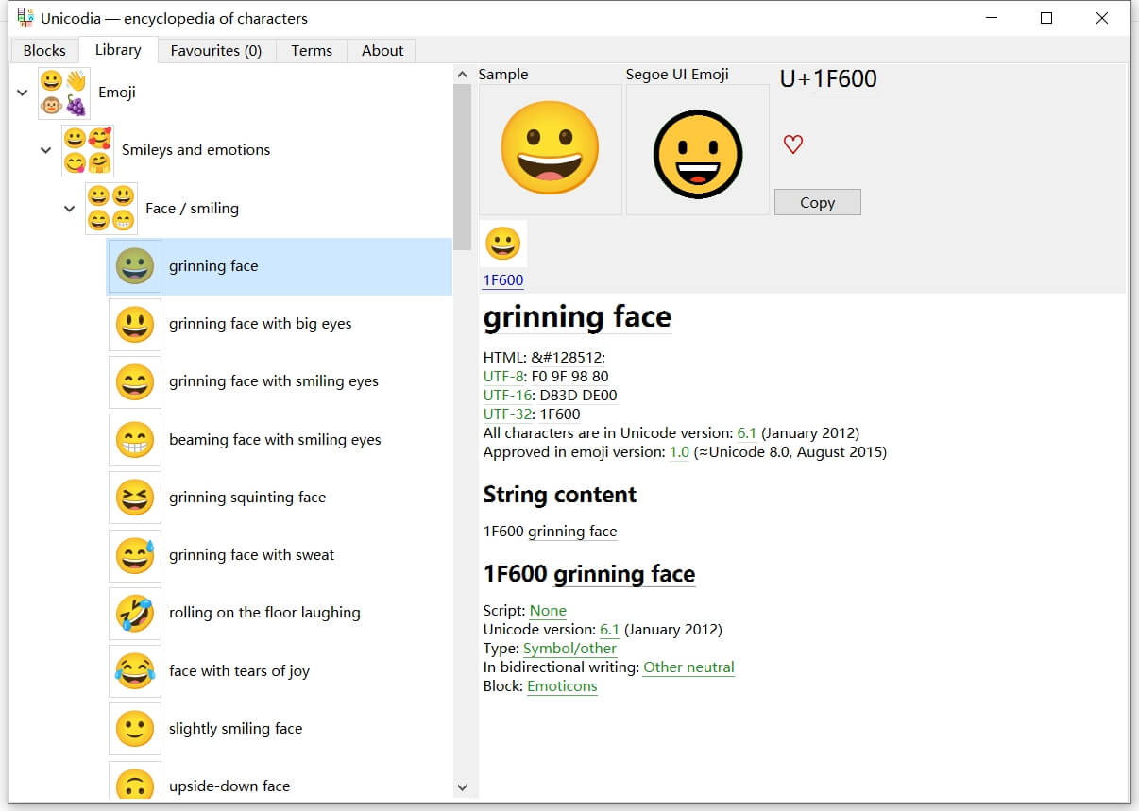Select the slightly smiling face icon
This screenshot has width=1139, height=811.
point(135,729)
